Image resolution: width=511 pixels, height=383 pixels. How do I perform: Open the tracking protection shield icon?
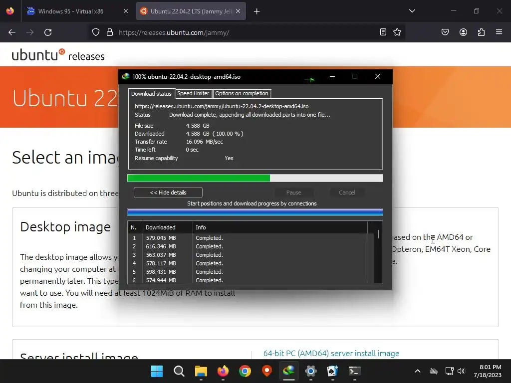click(95, 32)
